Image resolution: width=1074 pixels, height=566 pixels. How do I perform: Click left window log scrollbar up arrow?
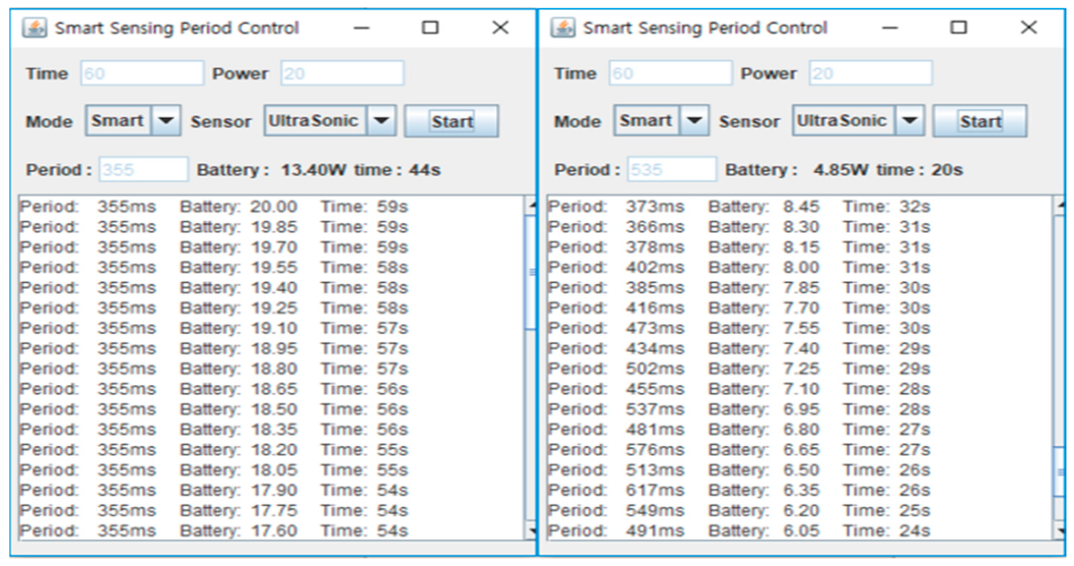530,205
